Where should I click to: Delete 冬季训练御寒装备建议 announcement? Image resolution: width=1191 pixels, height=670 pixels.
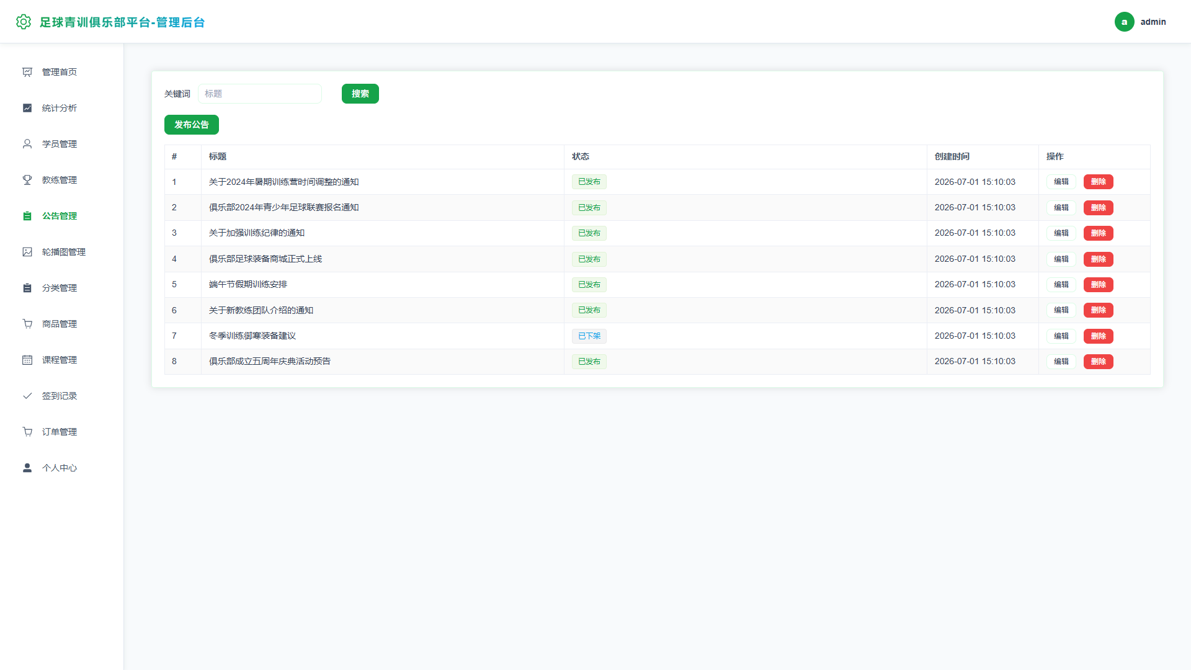click(x=1098, y=336)
